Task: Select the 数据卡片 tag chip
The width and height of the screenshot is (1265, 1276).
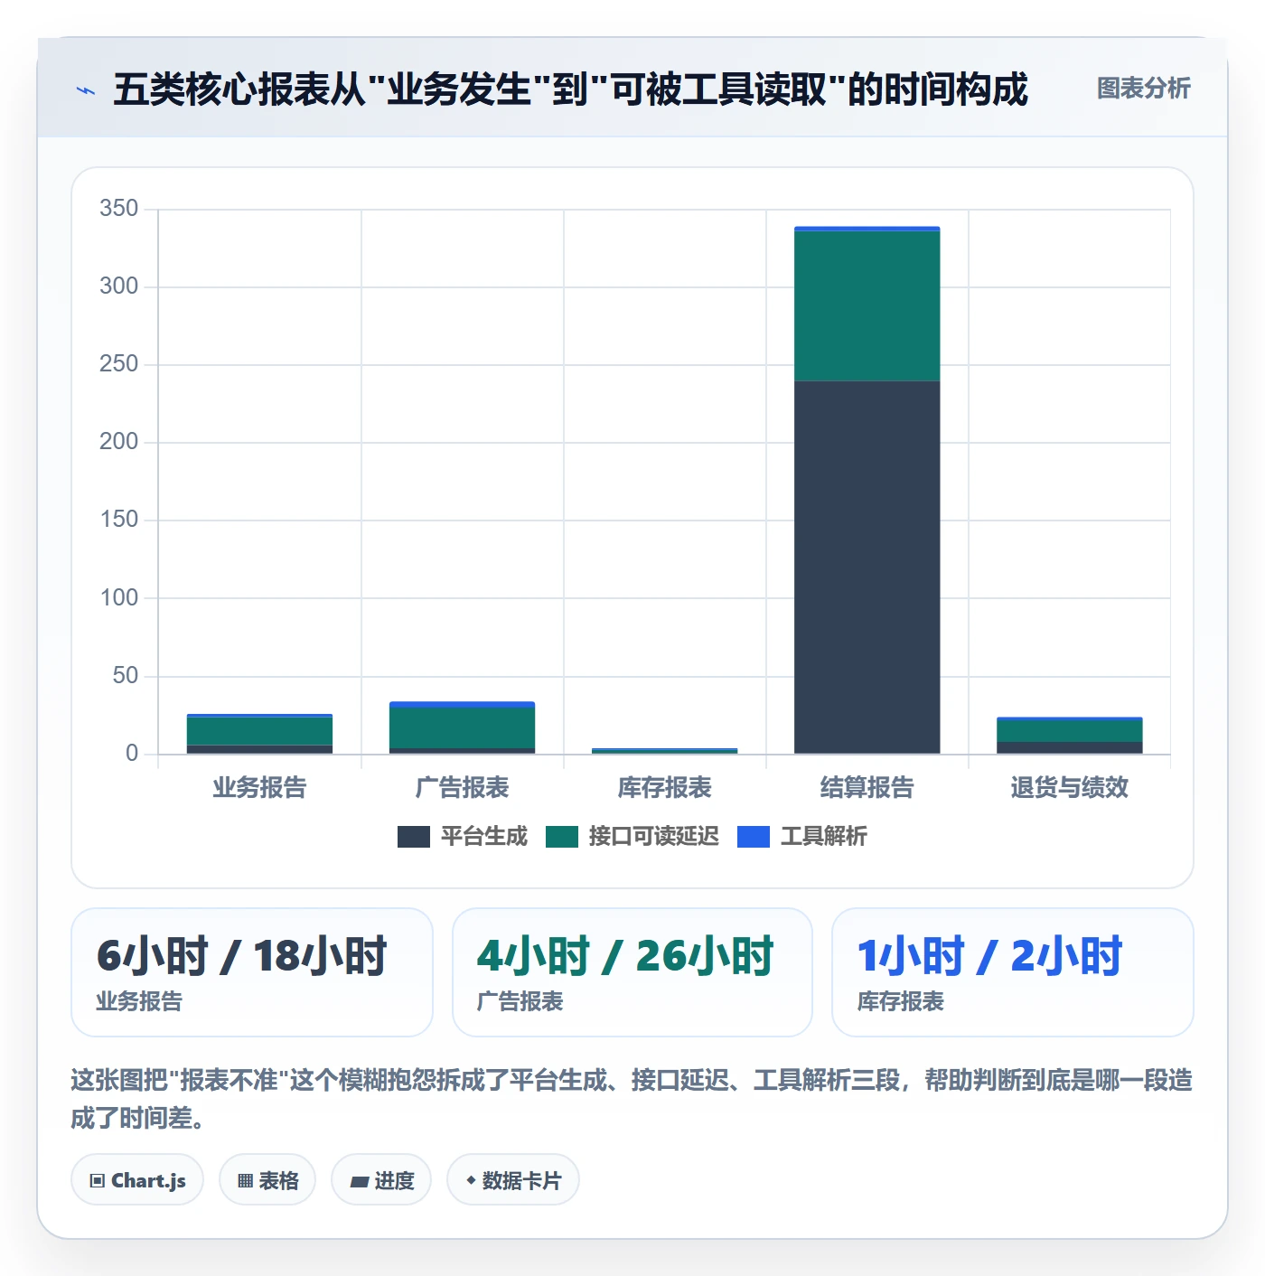Action: coord(513,1180)
